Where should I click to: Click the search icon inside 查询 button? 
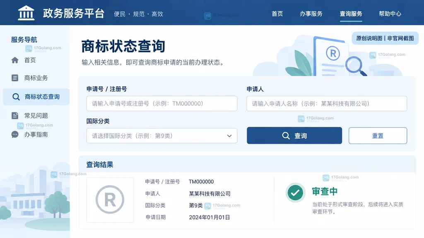coord(286,136)
